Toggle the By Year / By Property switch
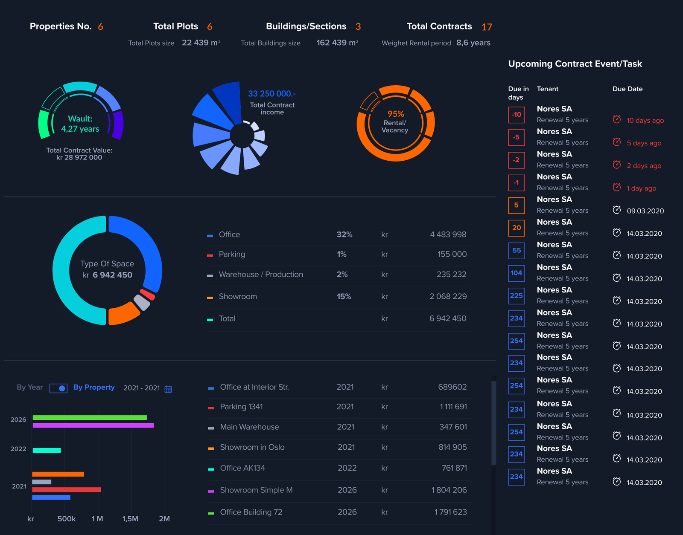Viewport: 683px width, 535px height. pyautogui.click(x=58, y=388)
